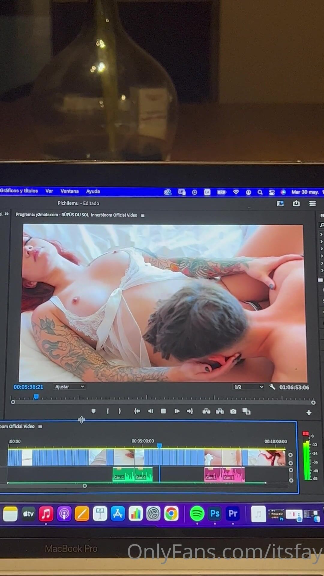Click the quick export share icon
Viewport: 324px width, 576px height.
(x=296, y=203)
